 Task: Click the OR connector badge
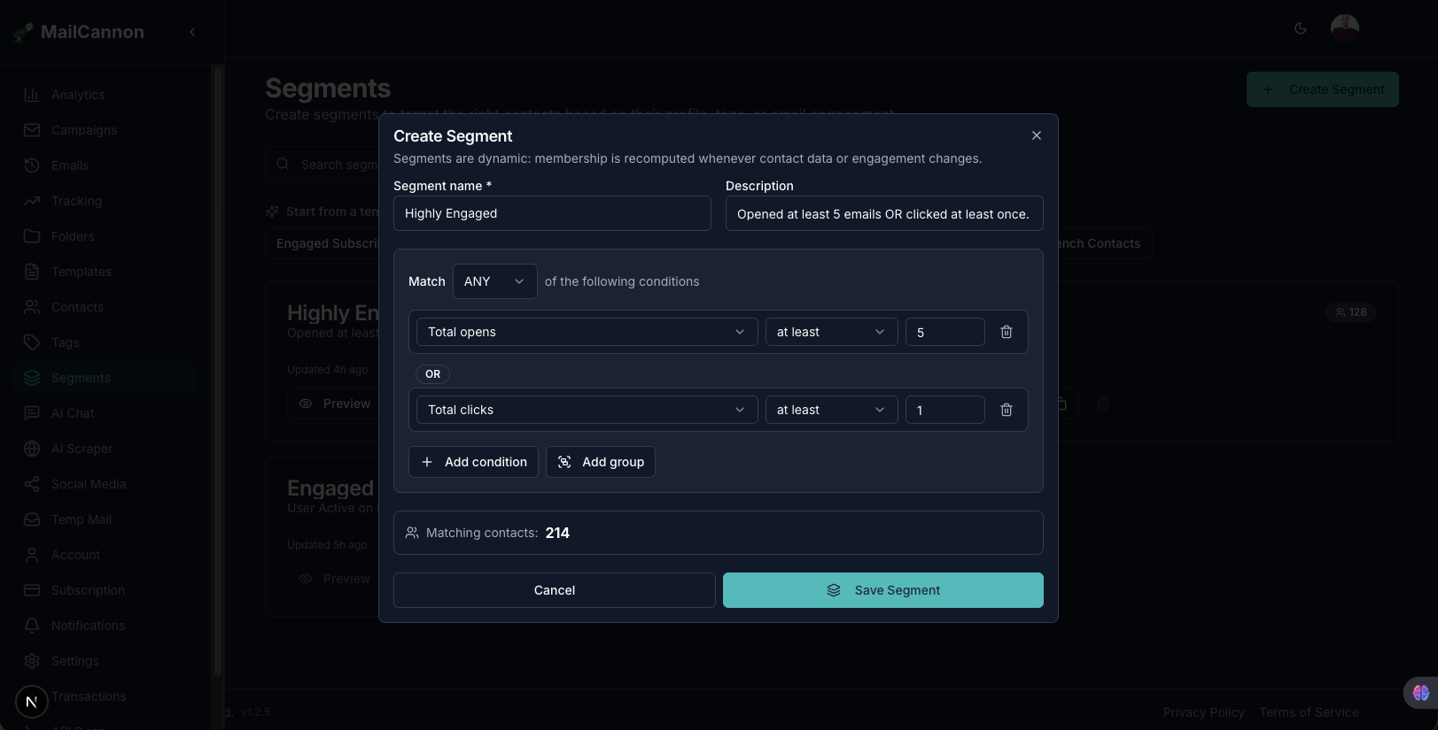[432, 374]
